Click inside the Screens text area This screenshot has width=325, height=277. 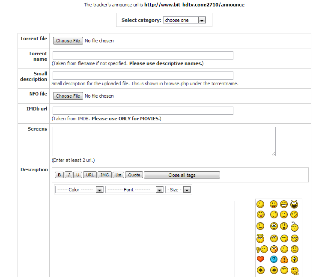[x=164, y=141]
